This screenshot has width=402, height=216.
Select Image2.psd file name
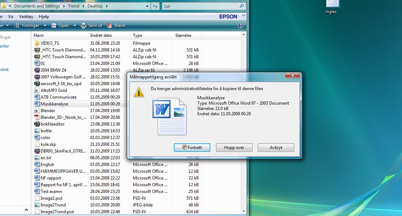(51, 198)
